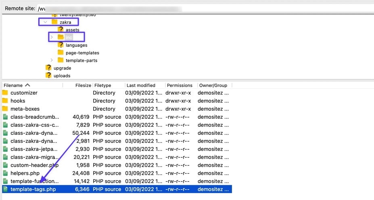The width and height of the screenshot is (374, 200).
Task: Sort by Last modified column header
Action: point(141,85)
